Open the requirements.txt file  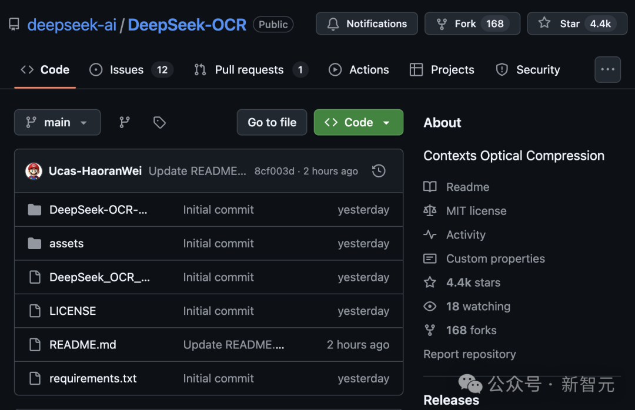[x=93, y=378]
